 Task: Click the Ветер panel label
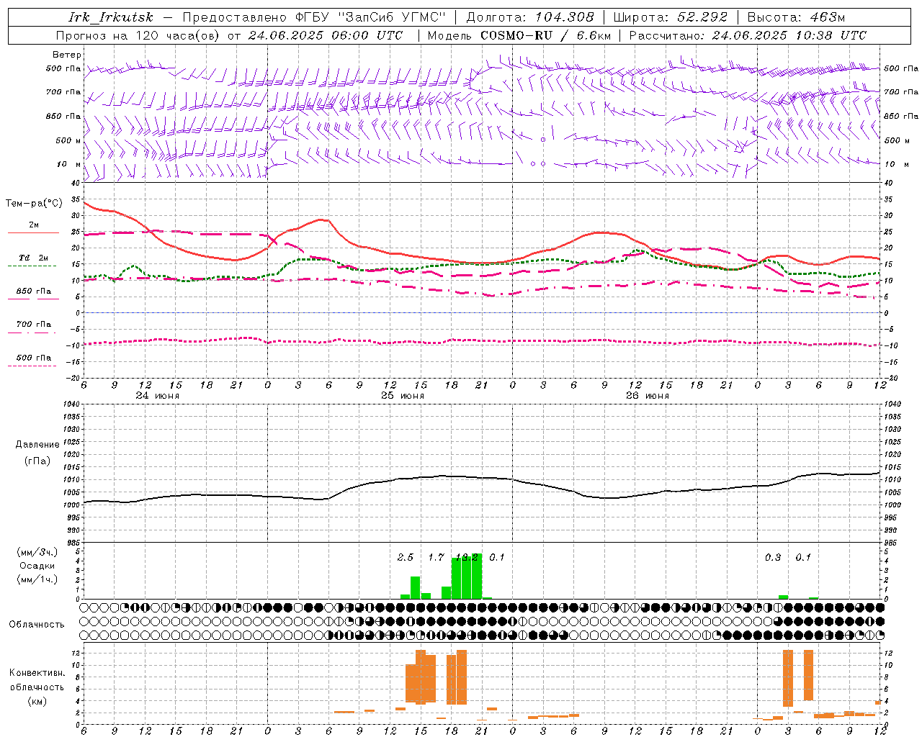click(x=67, y=55)
